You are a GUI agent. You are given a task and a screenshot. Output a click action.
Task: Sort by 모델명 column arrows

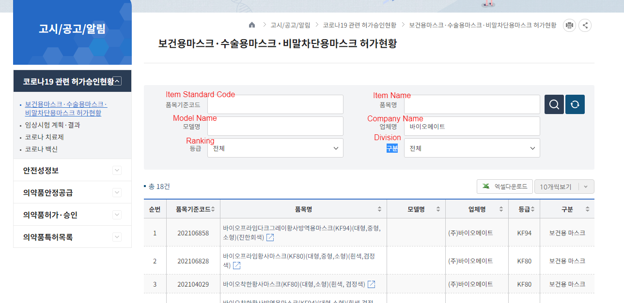(x=438, y=209)
